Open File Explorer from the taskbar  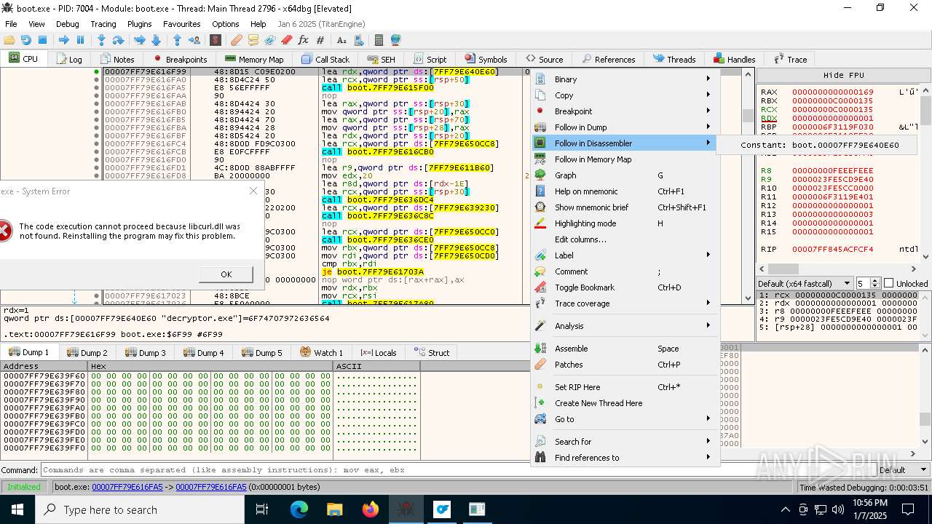click(334, 509)
